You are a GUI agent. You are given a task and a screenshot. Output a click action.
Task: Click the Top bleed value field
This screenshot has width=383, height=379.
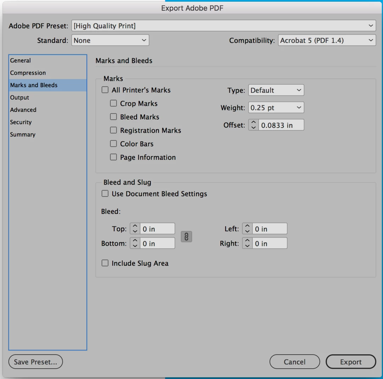point(157,229)
